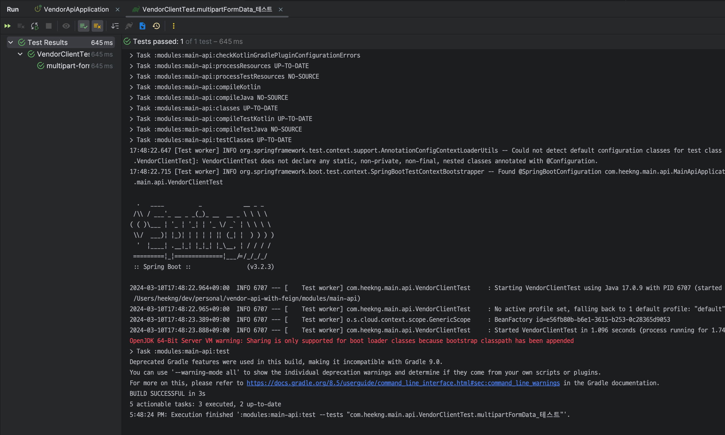Close the VendorApiApplication tab
Viewport: 725px width, 435px height.
[x=118, y=10]
